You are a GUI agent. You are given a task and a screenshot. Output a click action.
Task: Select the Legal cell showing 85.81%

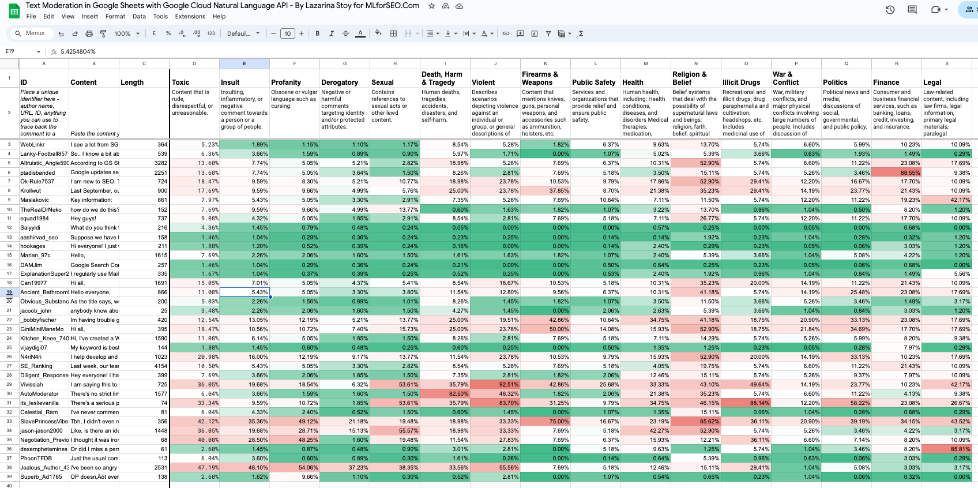(947, 449)
